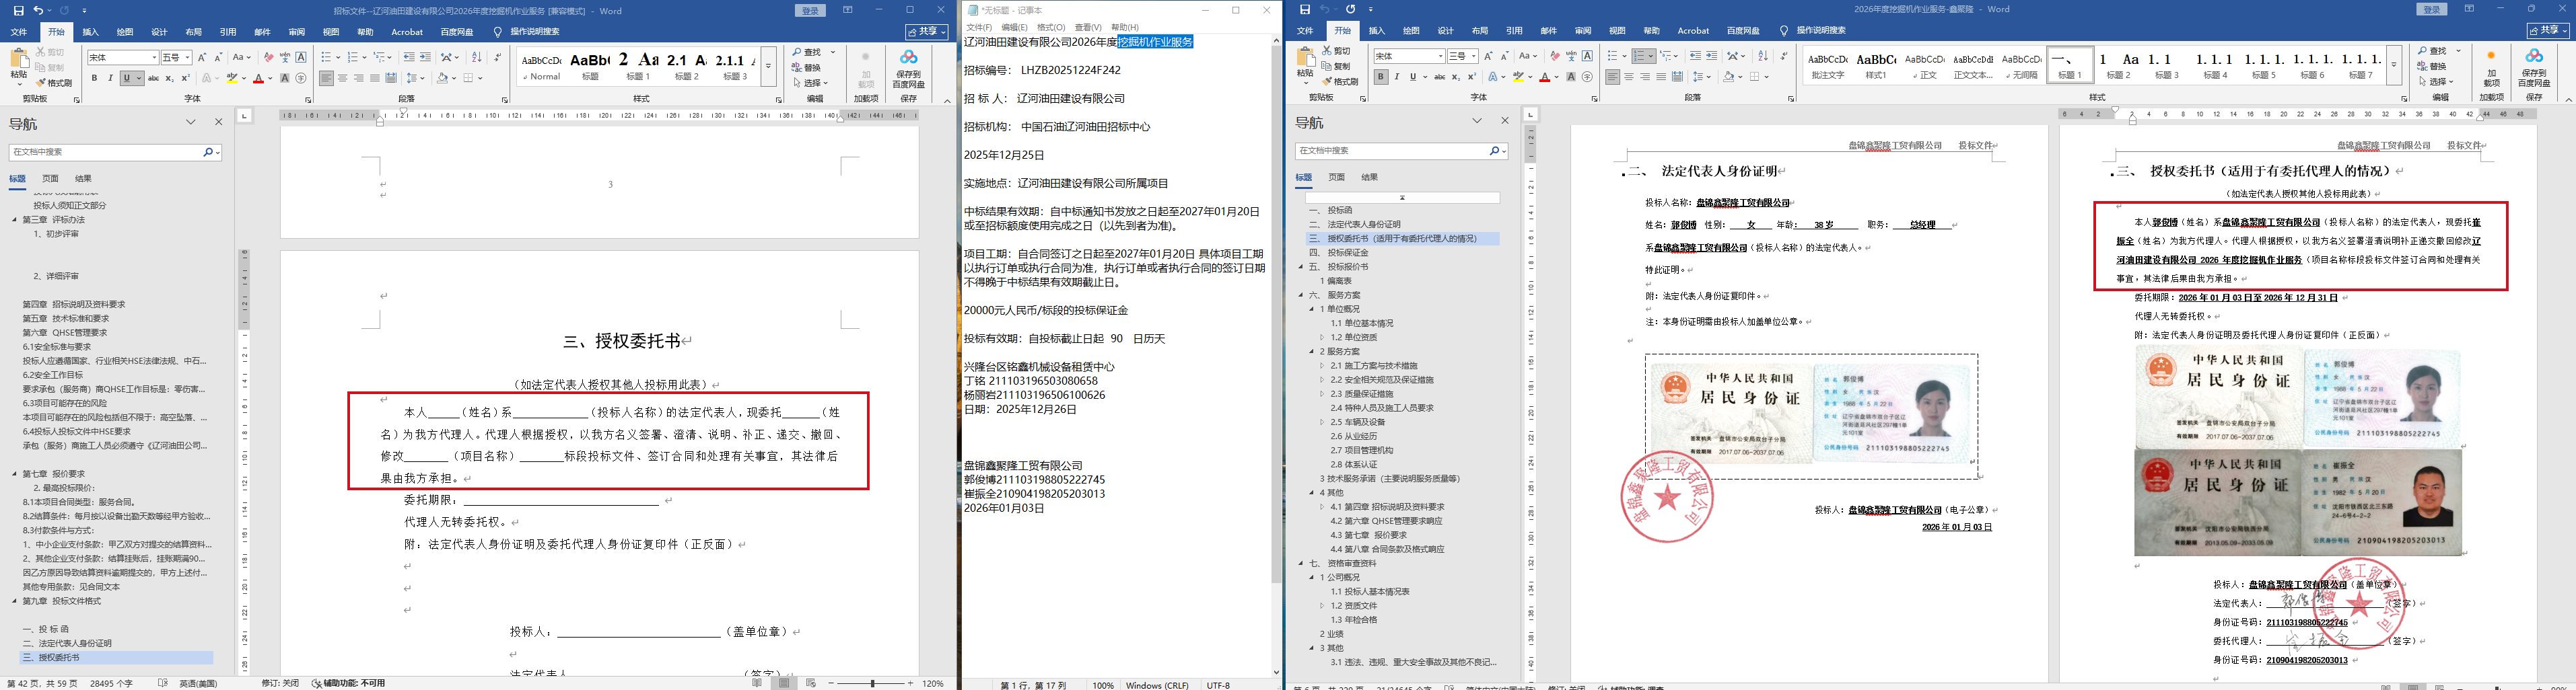Open the Find dropdown arrow in left Word
2576x690 pixels.
coord(834,52)
